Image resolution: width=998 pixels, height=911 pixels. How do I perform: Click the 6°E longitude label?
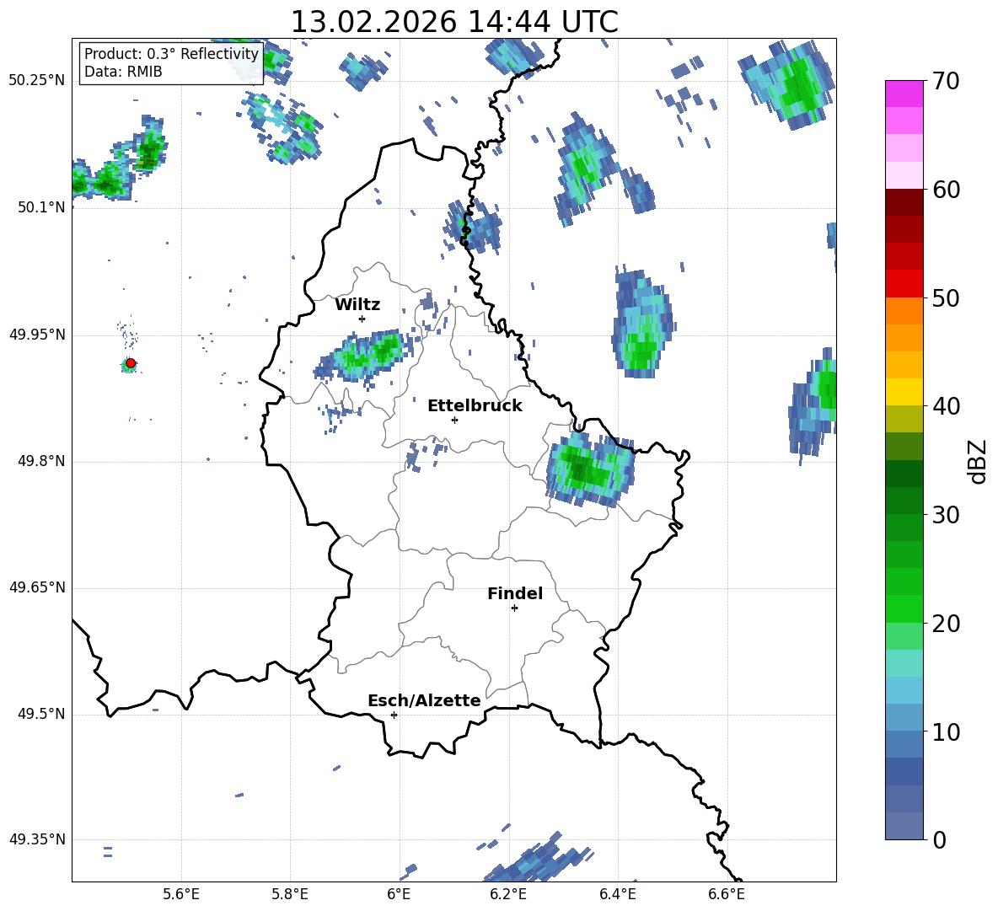(399, 894)
